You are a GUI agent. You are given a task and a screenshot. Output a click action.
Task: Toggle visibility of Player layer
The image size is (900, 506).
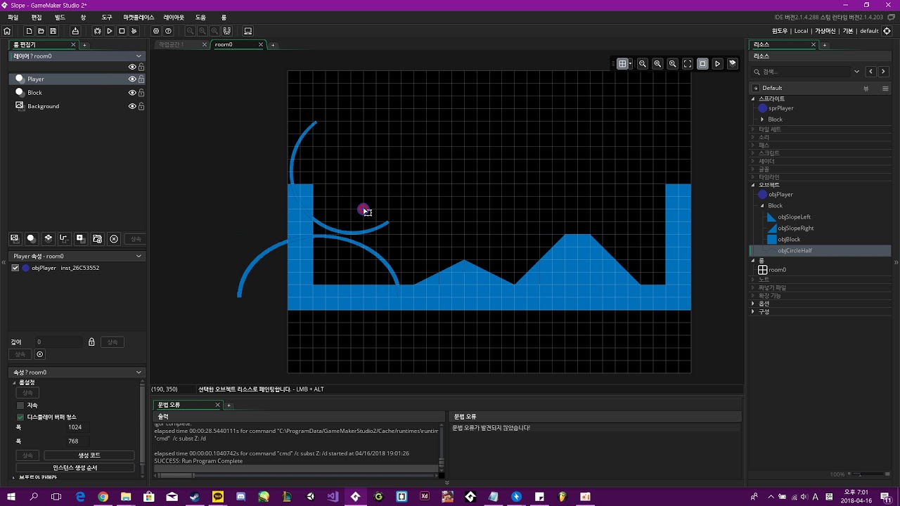click(132, 79)
